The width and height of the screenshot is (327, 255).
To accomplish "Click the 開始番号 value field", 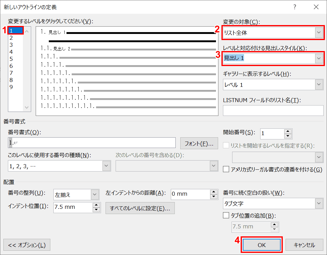I will (272, 134).
